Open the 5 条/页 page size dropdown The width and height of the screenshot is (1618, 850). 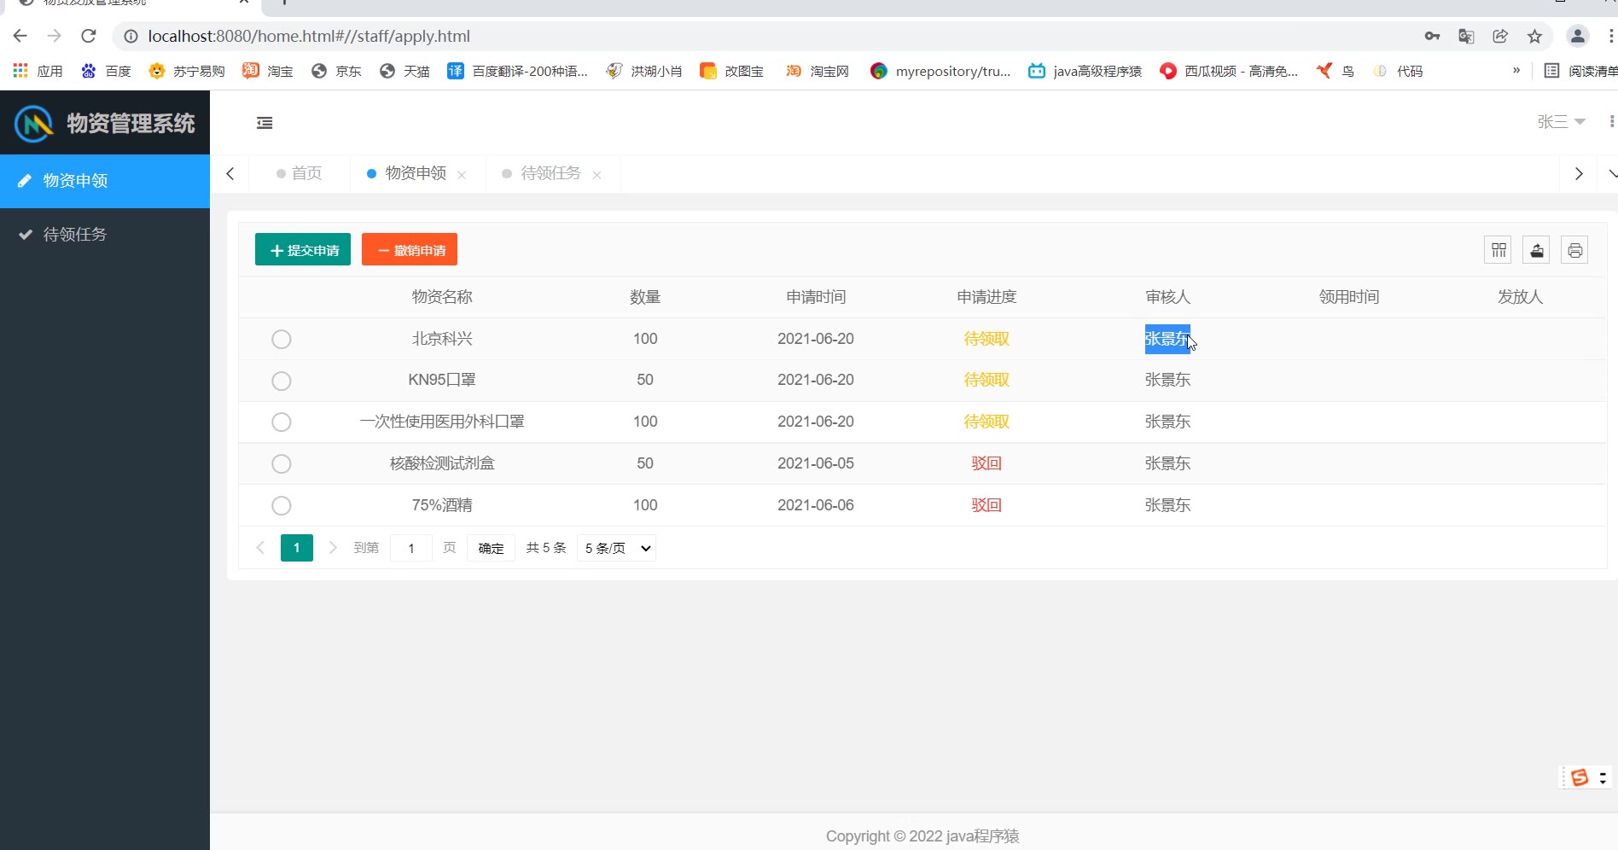pos(616,548)
